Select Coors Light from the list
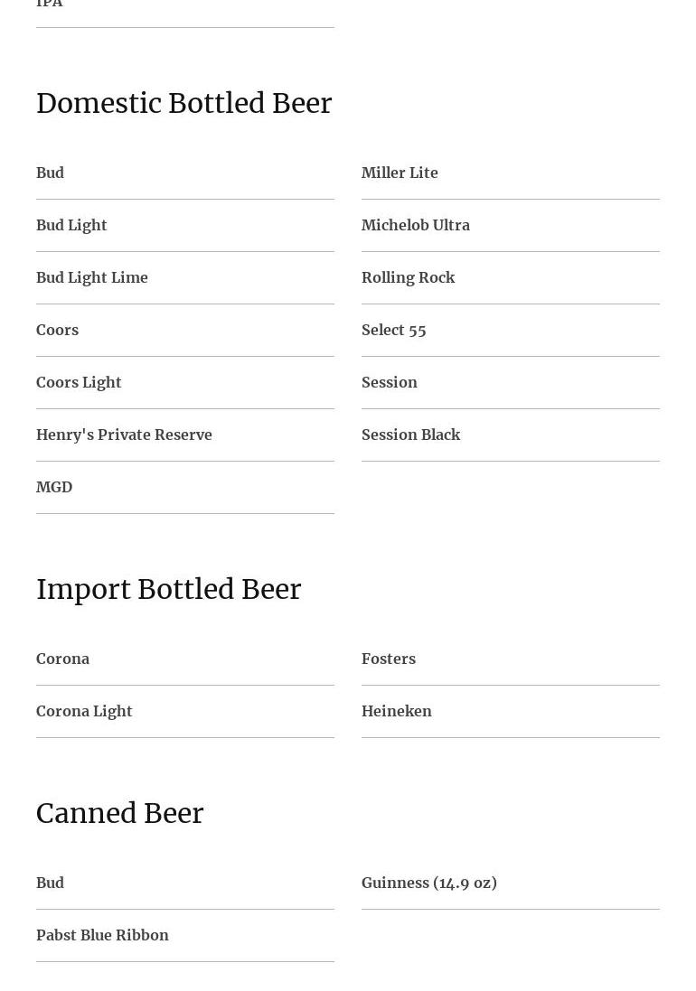Screen dimensions: 696x991 pyautogui.click(x=79, y=382)
